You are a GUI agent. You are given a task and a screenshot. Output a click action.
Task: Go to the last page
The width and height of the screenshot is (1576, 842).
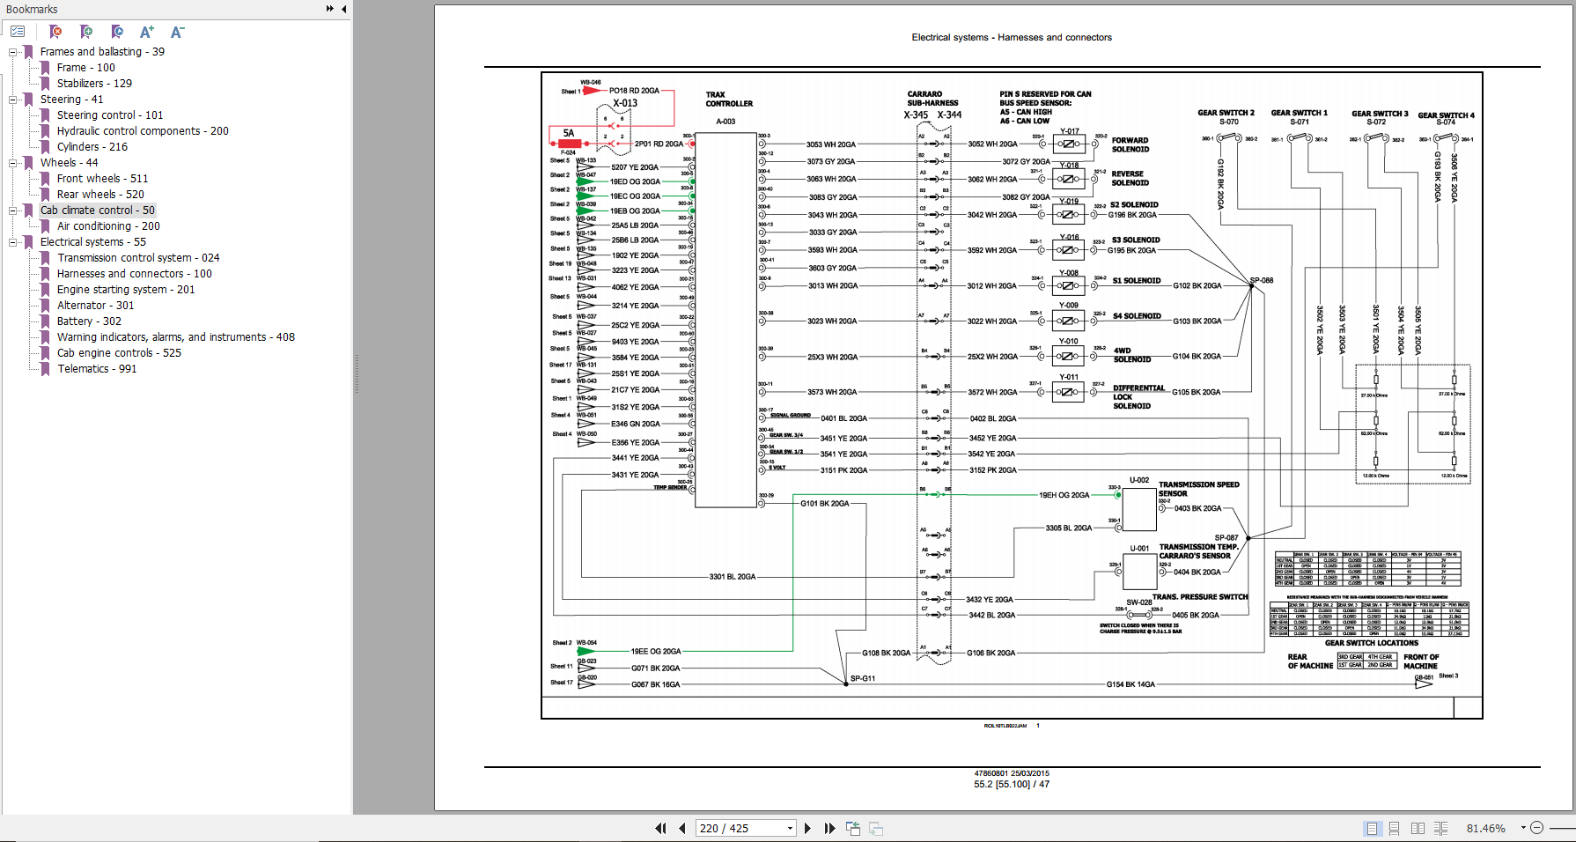click(x=829, y=828)
